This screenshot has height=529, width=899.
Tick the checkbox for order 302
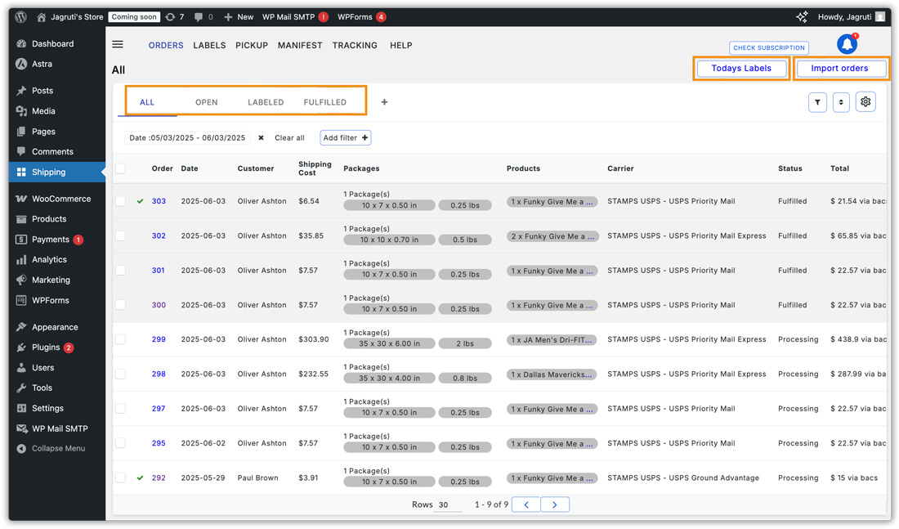coord(120,235)
